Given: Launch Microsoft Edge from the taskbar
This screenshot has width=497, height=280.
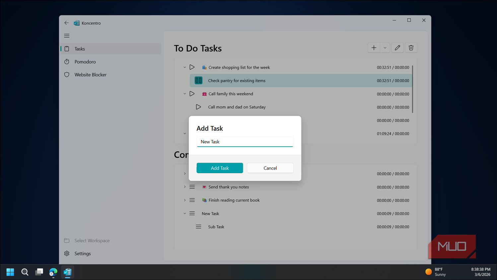Looking at the screenshot, I should pos(53,272).
